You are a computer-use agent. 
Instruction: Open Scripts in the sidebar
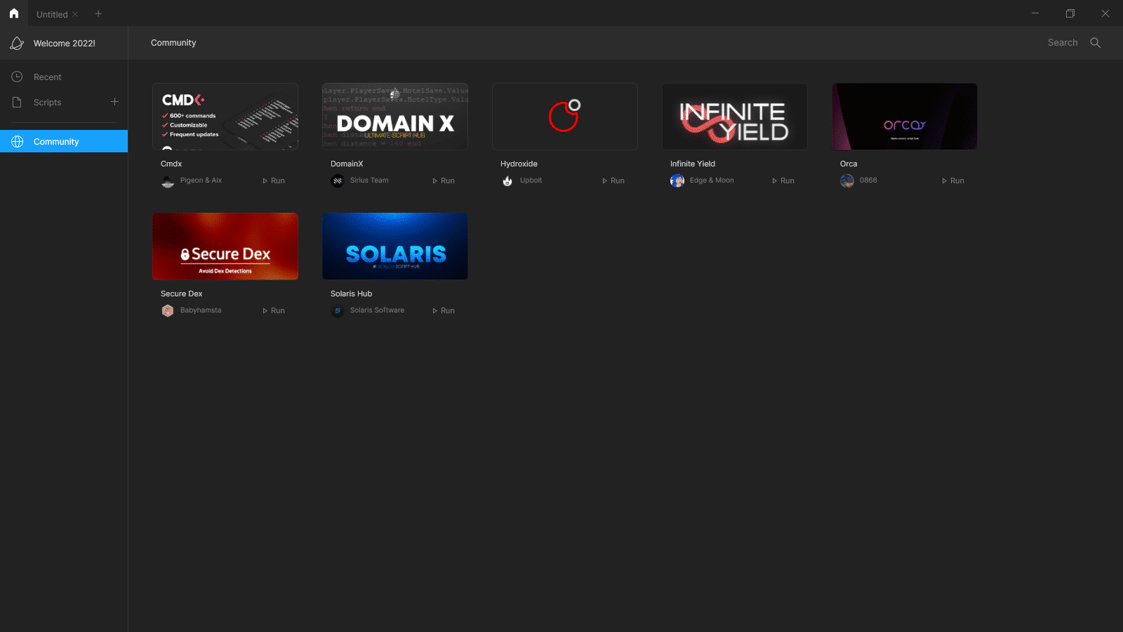[x=48, y=103]
